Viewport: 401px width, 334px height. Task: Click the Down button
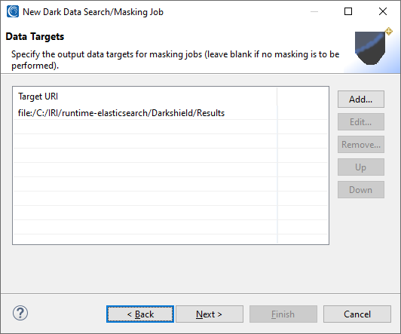[360, 190]
